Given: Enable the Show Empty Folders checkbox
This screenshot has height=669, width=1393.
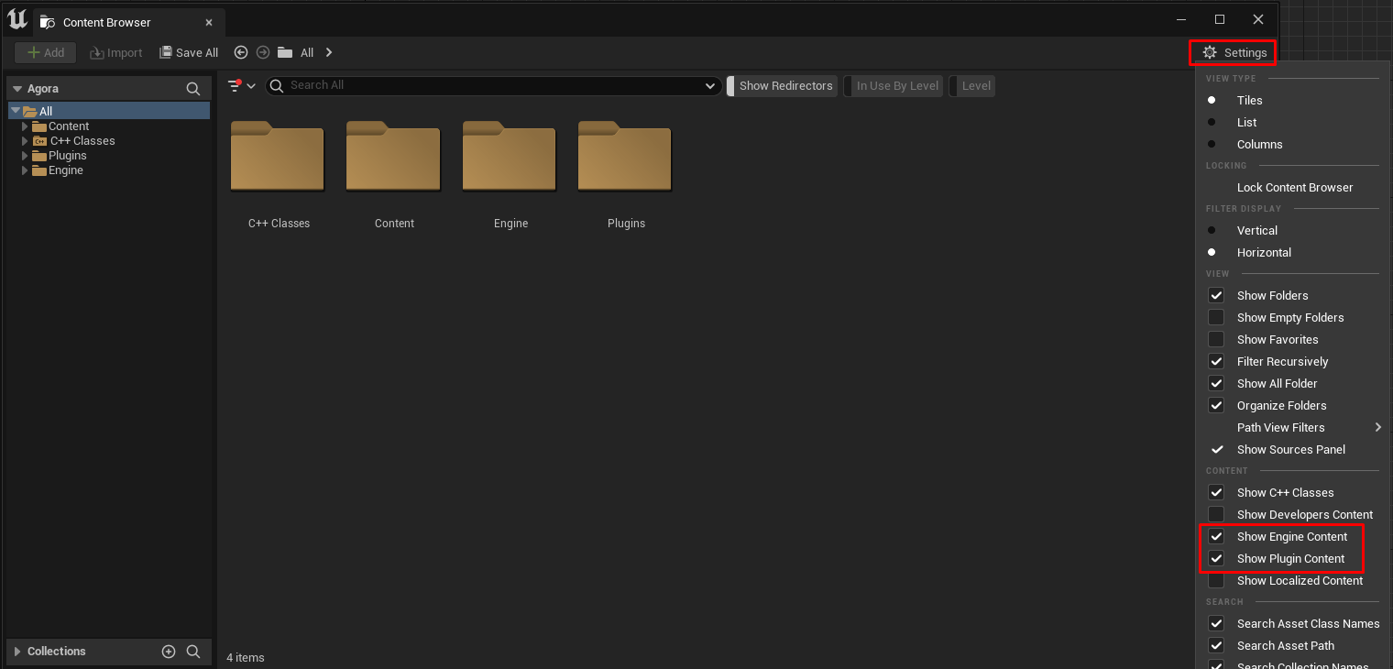Looking at the screenshot, I should 1216,318.
